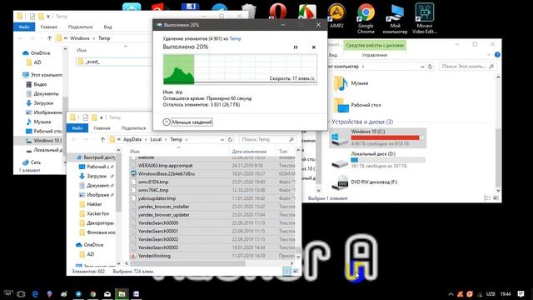Click Local breadcrumb in address bar
533x300 pixels.
pyautogui.click(x=156, y=139)
